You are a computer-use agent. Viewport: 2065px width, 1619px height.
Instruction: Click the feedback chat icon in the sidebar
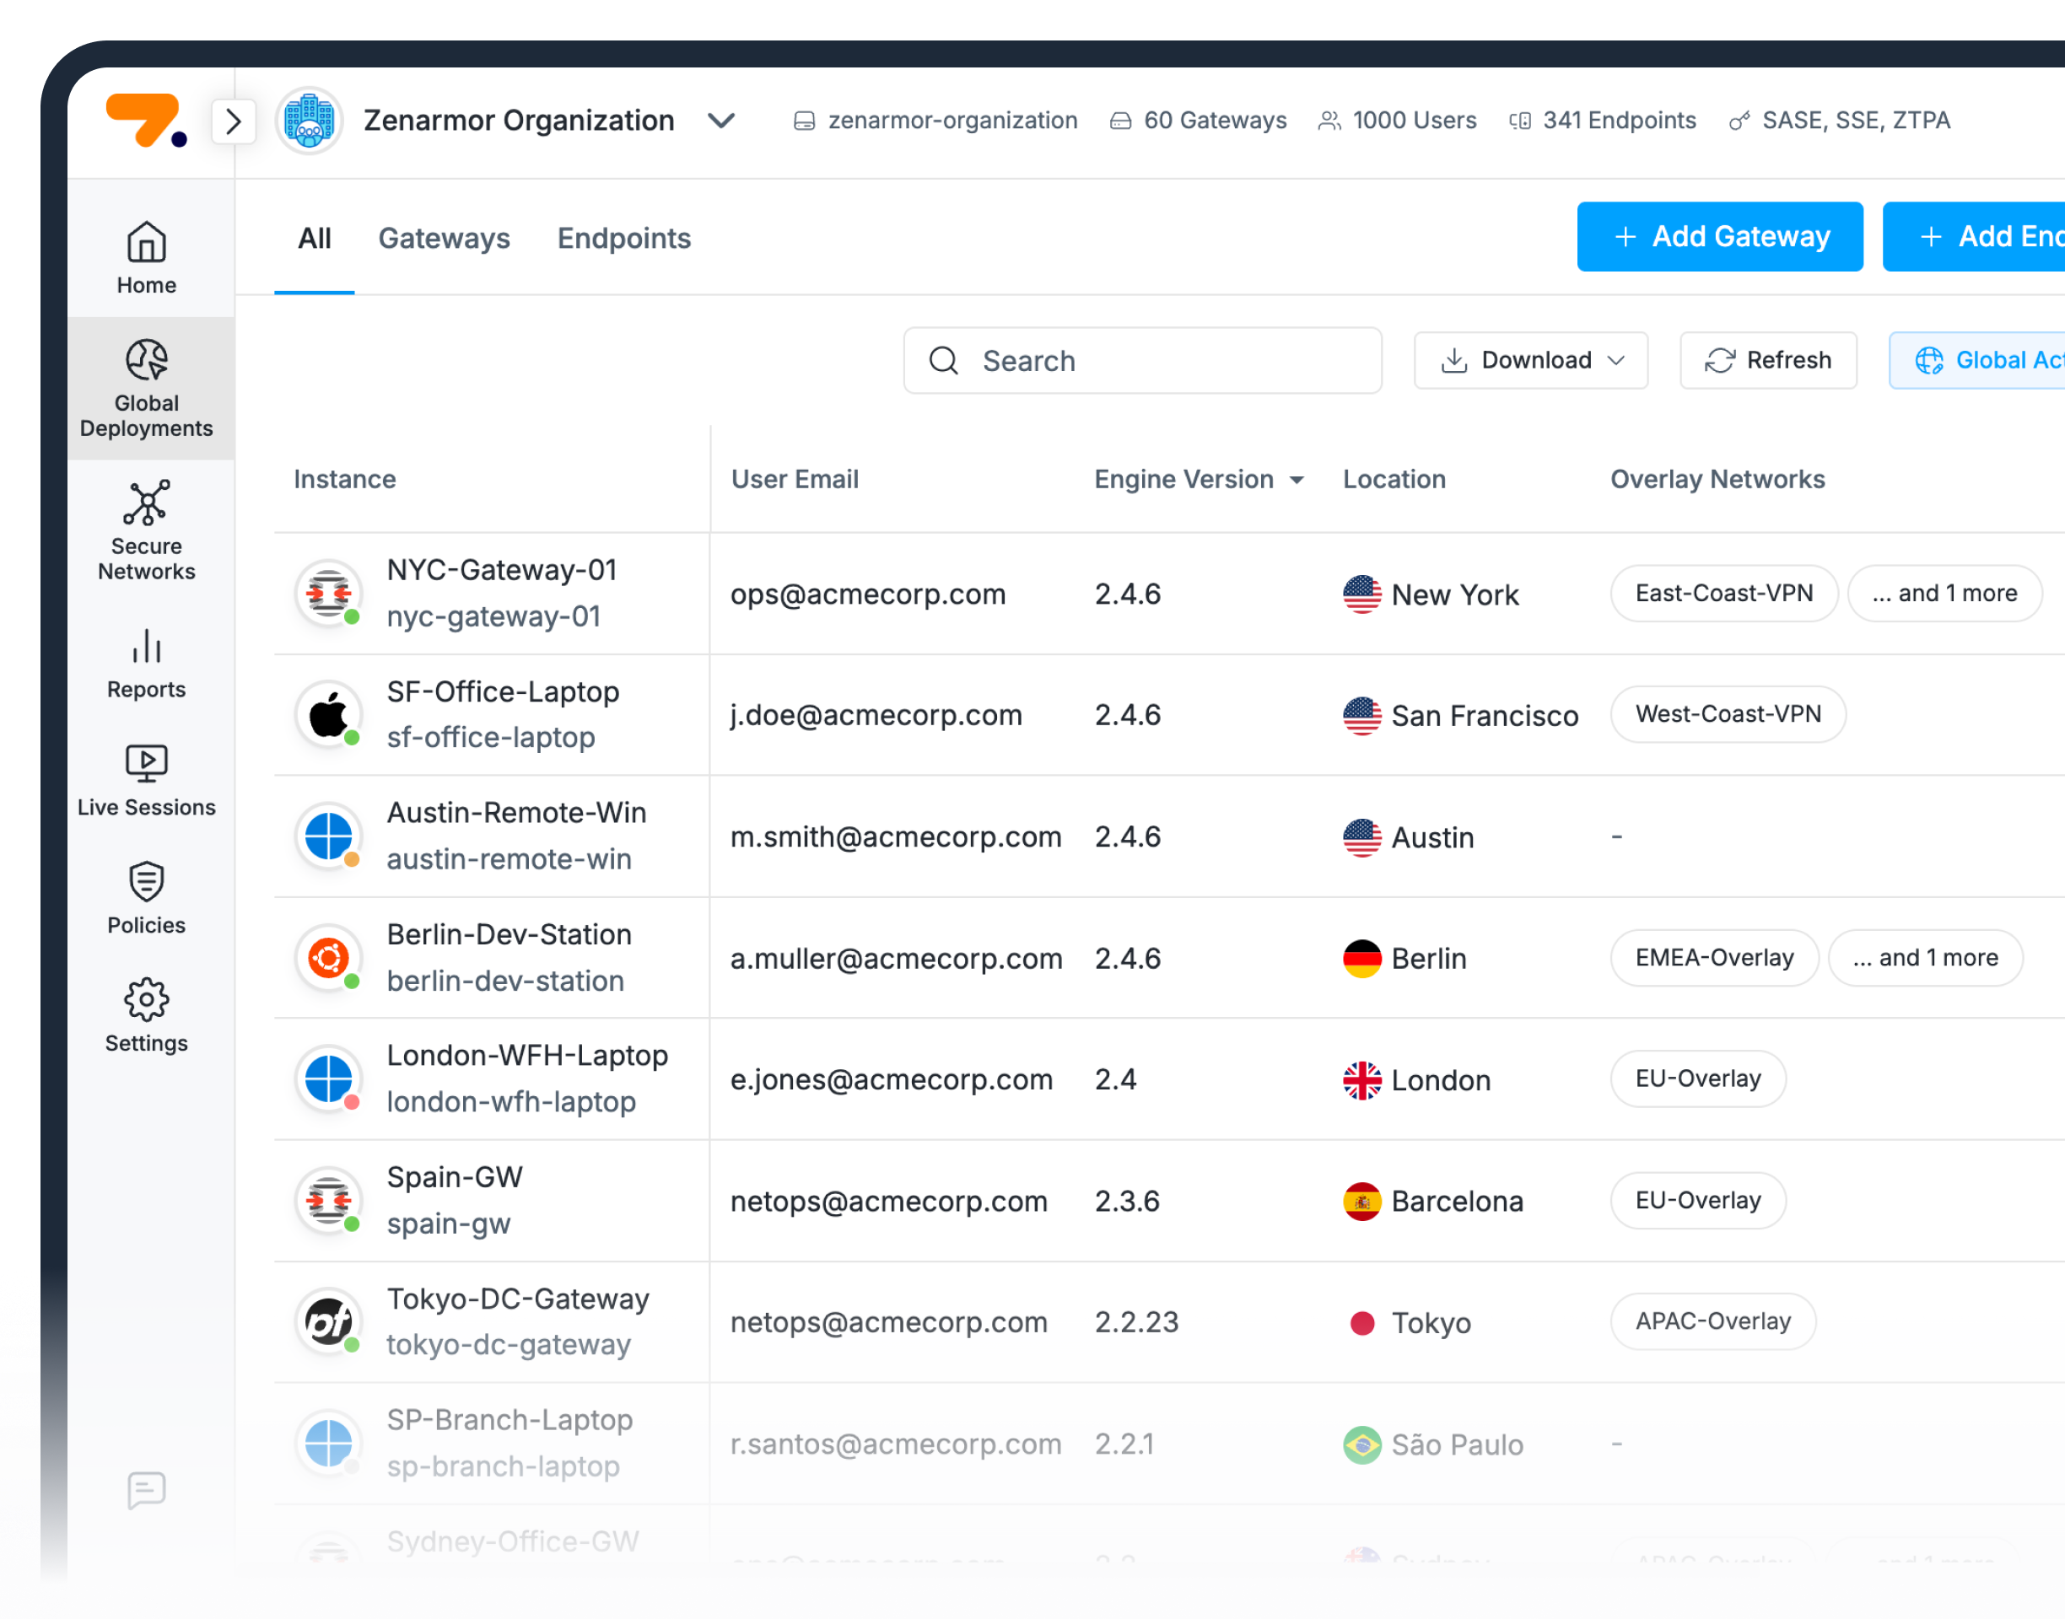[146, 1490]
